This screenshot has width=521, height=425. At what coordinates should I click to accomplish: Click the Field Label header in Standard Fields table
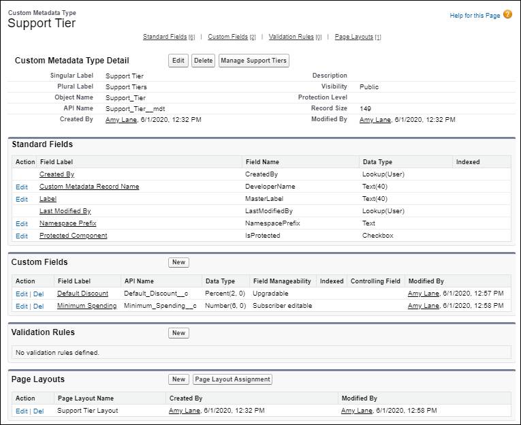tap(56, 162)
